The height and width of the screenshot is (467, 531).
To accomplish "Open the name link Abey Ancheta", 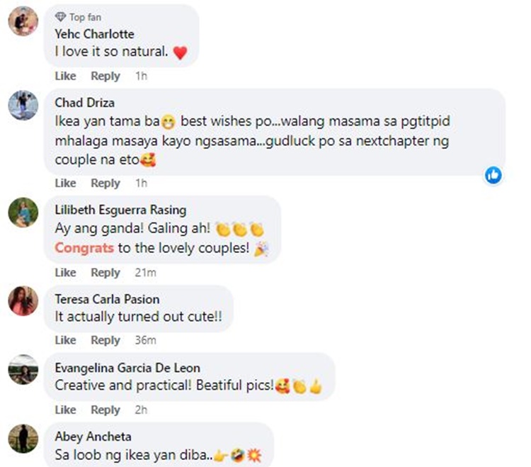I will coord(93,437).
